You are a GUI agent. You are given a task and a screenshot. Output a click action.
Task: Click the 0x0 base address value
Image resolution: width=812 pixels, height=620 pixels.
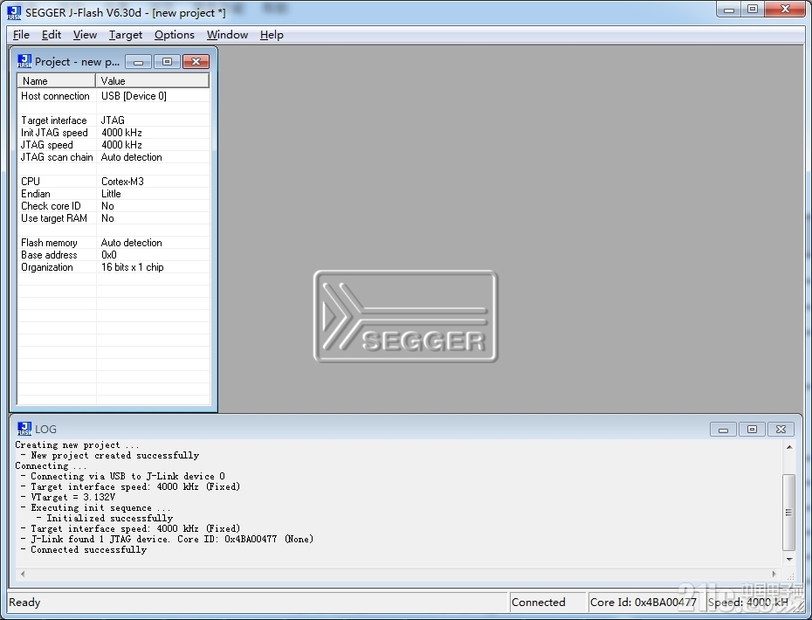pos(109,255)
